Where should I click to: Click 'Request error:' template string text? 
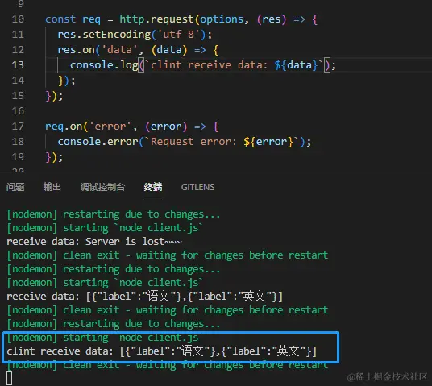[193, 142]
